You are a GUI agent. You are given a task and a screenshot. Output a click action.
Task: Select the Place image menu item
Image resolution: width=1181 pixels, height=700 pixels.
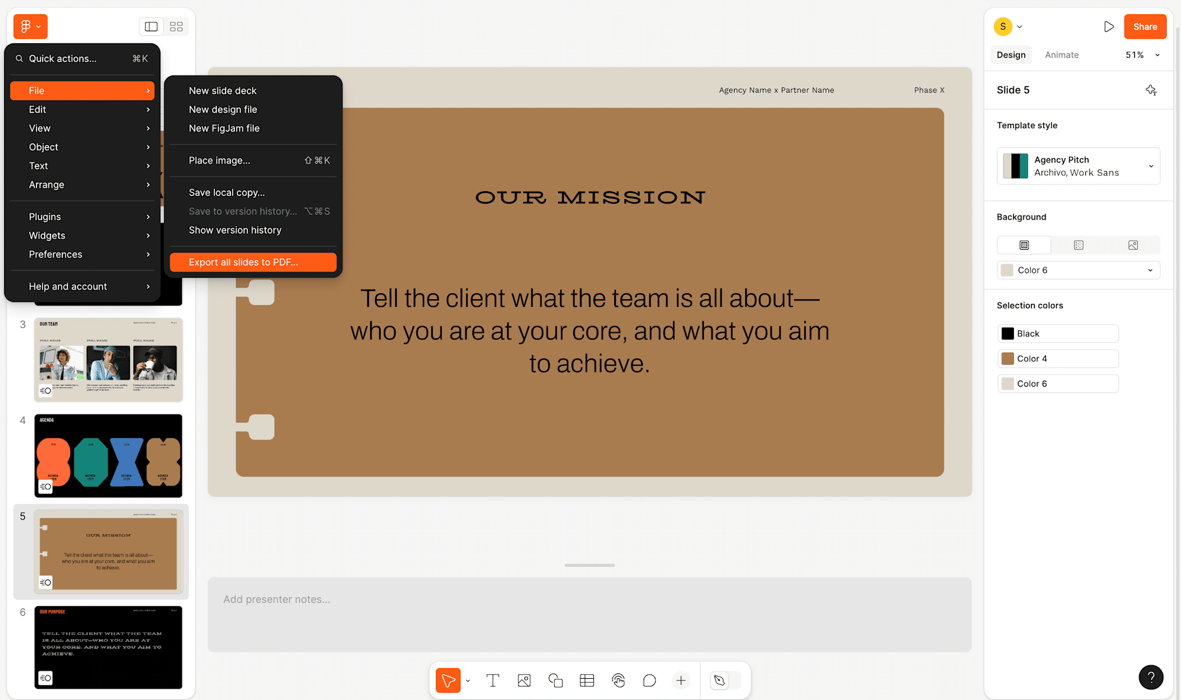click(x=218, y=160)
